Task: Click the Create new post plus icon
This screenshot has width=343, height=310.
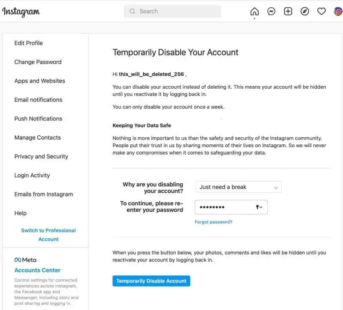Action: (x=288, y=11)
